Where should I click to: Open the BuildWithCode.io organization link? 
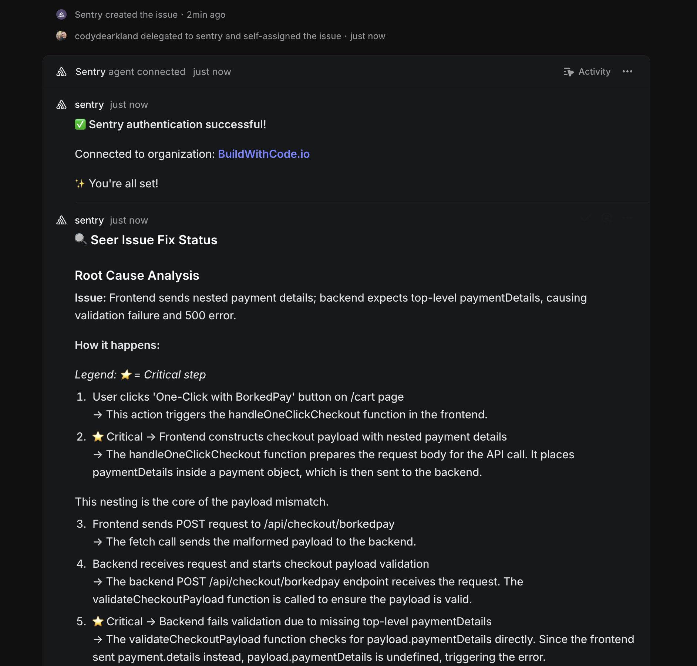pyautogui.click(x=263, y=154)
